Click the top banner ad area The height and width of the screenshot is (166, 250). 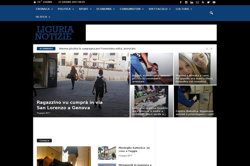coord(151,32)
